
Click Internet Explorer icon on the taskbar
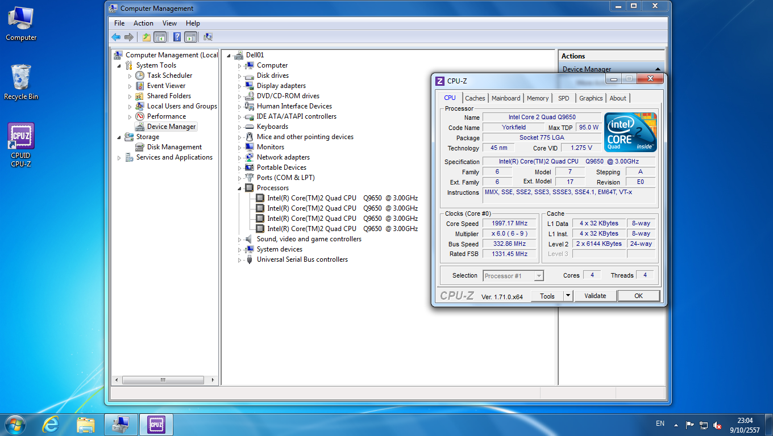(x=51, y=424)
